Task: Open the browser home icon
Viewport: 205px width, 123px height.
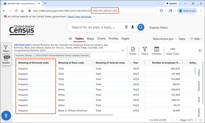Action: tap(22, 11)
